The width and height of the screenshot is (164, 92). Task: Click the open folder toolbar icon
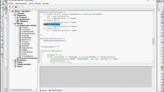[13, 7]
